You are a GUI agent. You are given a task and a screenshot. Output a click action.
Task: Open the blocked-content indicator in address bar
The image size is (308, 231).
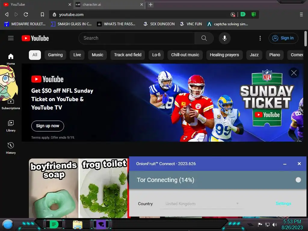click(x=233, y=14)
